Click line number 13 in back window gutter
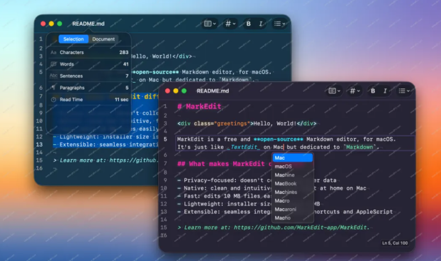 (x=39, y=144)
